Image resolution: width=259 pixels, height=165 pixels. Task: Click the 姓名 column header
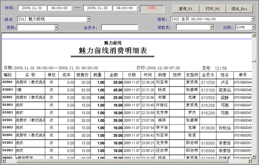225,75
